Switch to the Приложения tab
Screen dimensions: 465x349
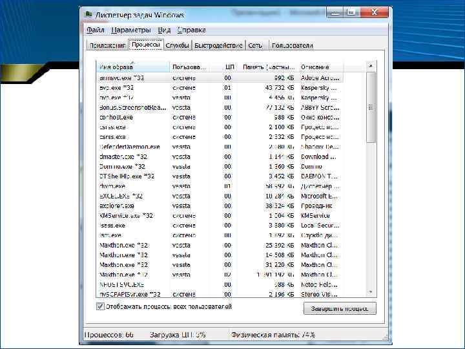pos(107,45)
